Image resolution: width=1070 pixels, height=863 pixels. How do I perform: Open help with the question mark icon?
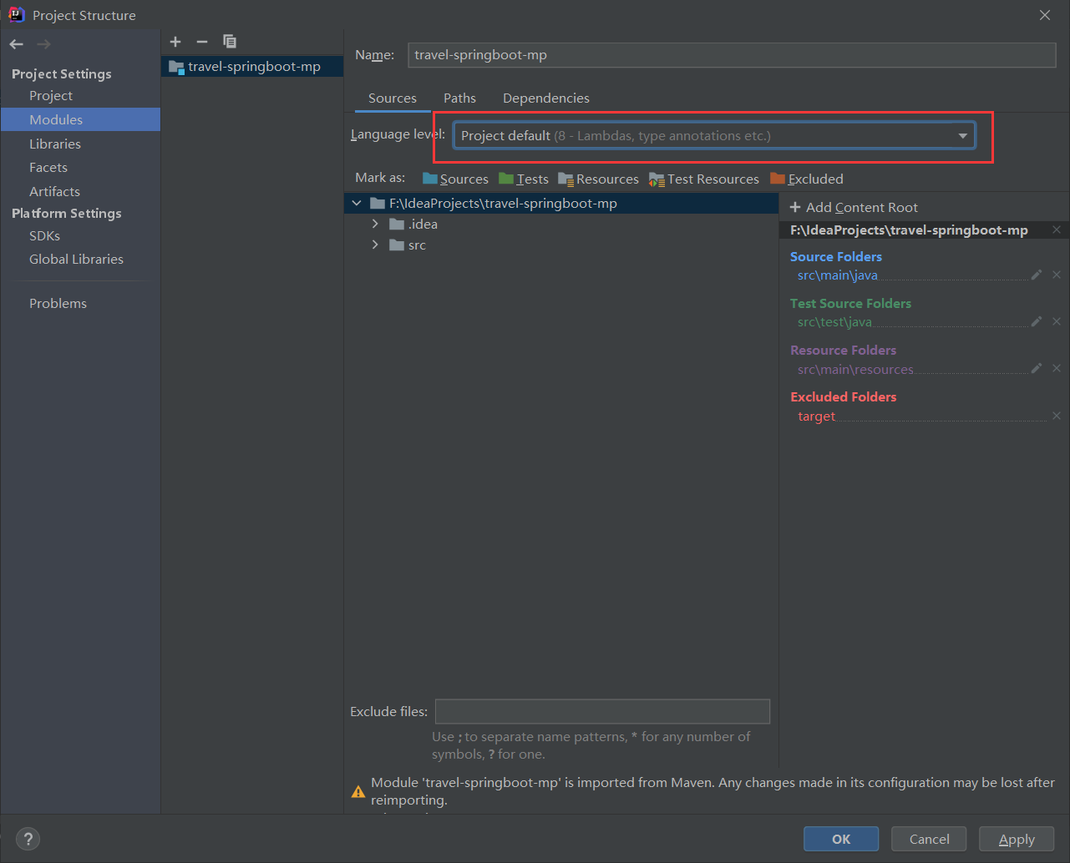point(28,839)
